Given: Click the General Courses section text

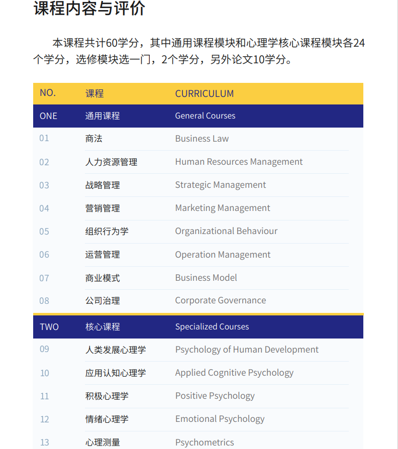Looking at the screenshot, I should 205,116.
